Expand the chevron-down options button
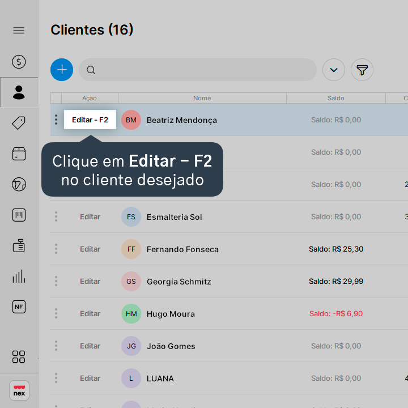The image size is (408, 408). tap(334, 70)
